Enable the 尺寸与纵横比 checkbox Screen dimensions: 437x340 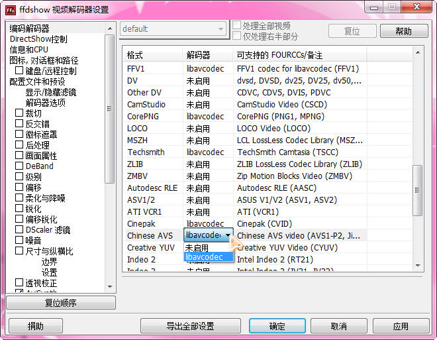coord(19,251)
